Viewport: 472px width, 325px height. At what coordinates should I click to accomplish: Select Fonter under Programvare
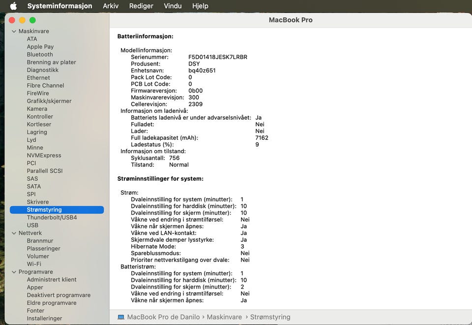[35, 311]
